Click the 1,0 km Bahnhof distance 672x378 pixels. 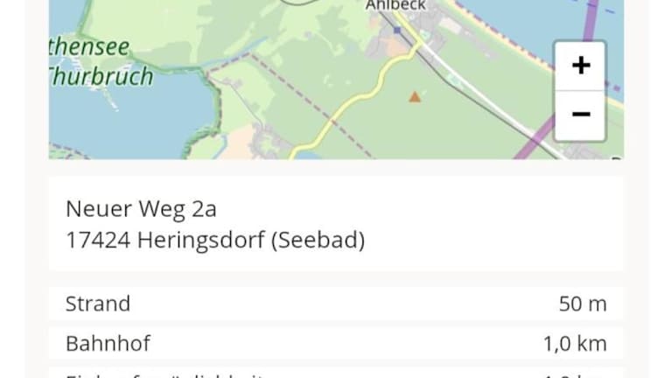[574, 344]
